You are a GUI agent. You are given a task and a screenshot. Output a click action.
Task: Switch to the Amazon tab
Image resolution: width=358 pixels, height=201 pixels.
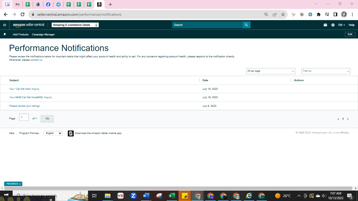point(99,4)
